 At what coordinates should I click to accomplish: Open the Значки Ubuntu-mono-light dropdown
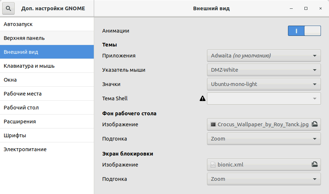click(x=264, y=84)
